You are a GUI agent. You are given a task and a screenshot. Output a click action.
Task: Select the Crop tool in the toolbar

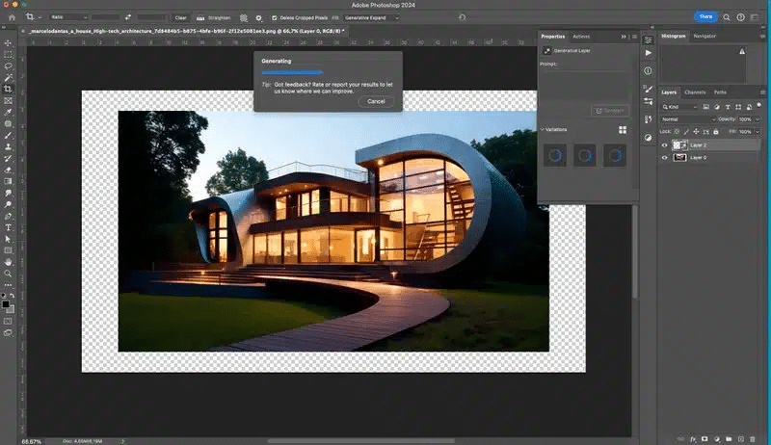tap(8, 89)
